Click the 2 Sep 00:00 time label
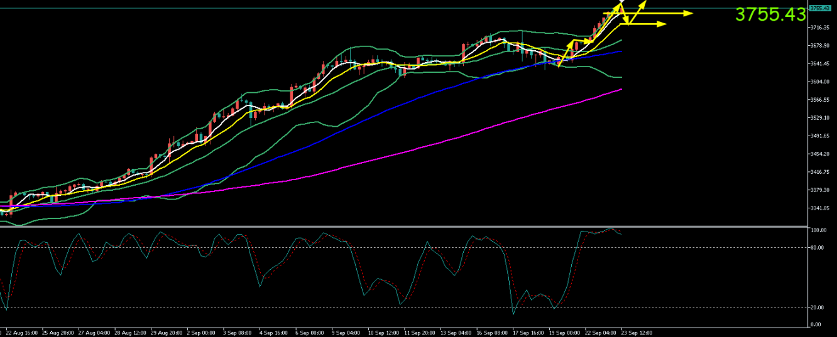This screenshot has width=837, height=337. coord(202,333)
